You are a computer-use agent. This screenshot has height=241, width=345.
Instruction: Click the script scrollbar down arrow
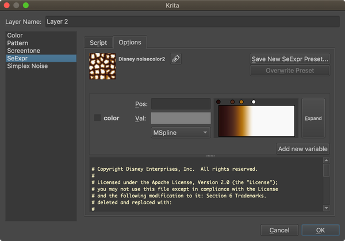326,208
